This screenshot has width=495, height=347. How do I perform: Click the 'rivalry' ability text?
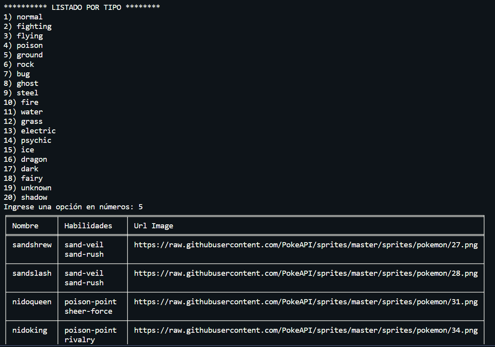(x=79, y=340)
